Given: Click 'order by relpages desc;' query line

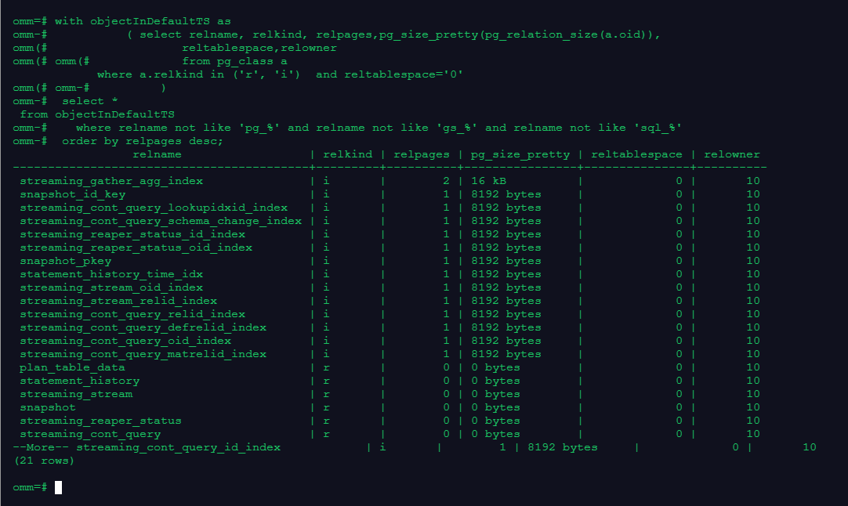Looking at the screenshot, I should (x=143, y=141).
